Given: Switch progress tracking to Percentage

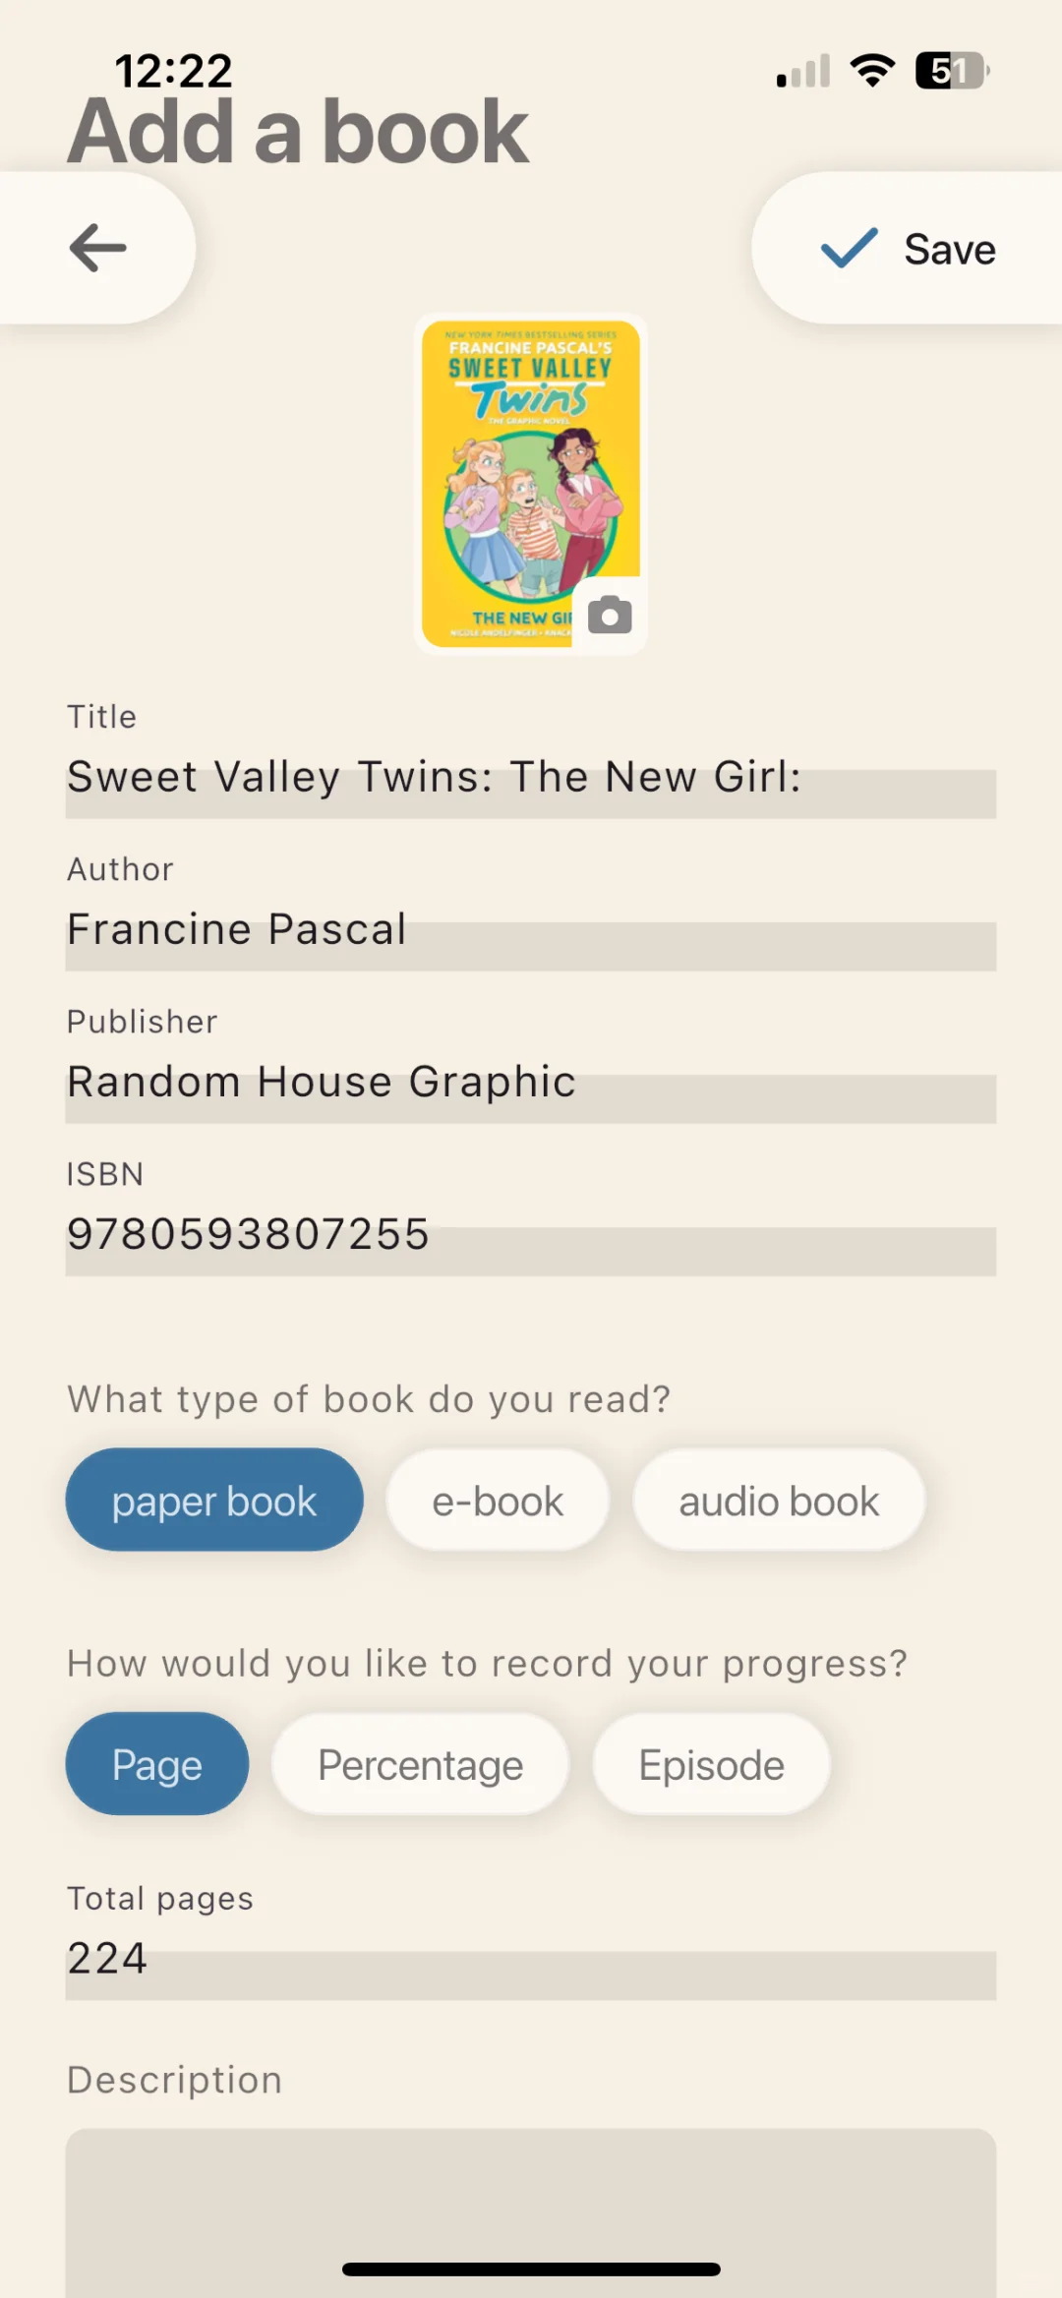Looking at the screenshot, I should [x=420, y=1764].
